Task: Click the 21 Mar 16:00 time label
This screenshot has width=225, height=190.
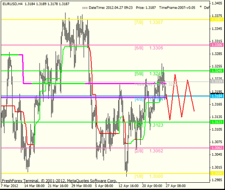Action: click(58, 186)
